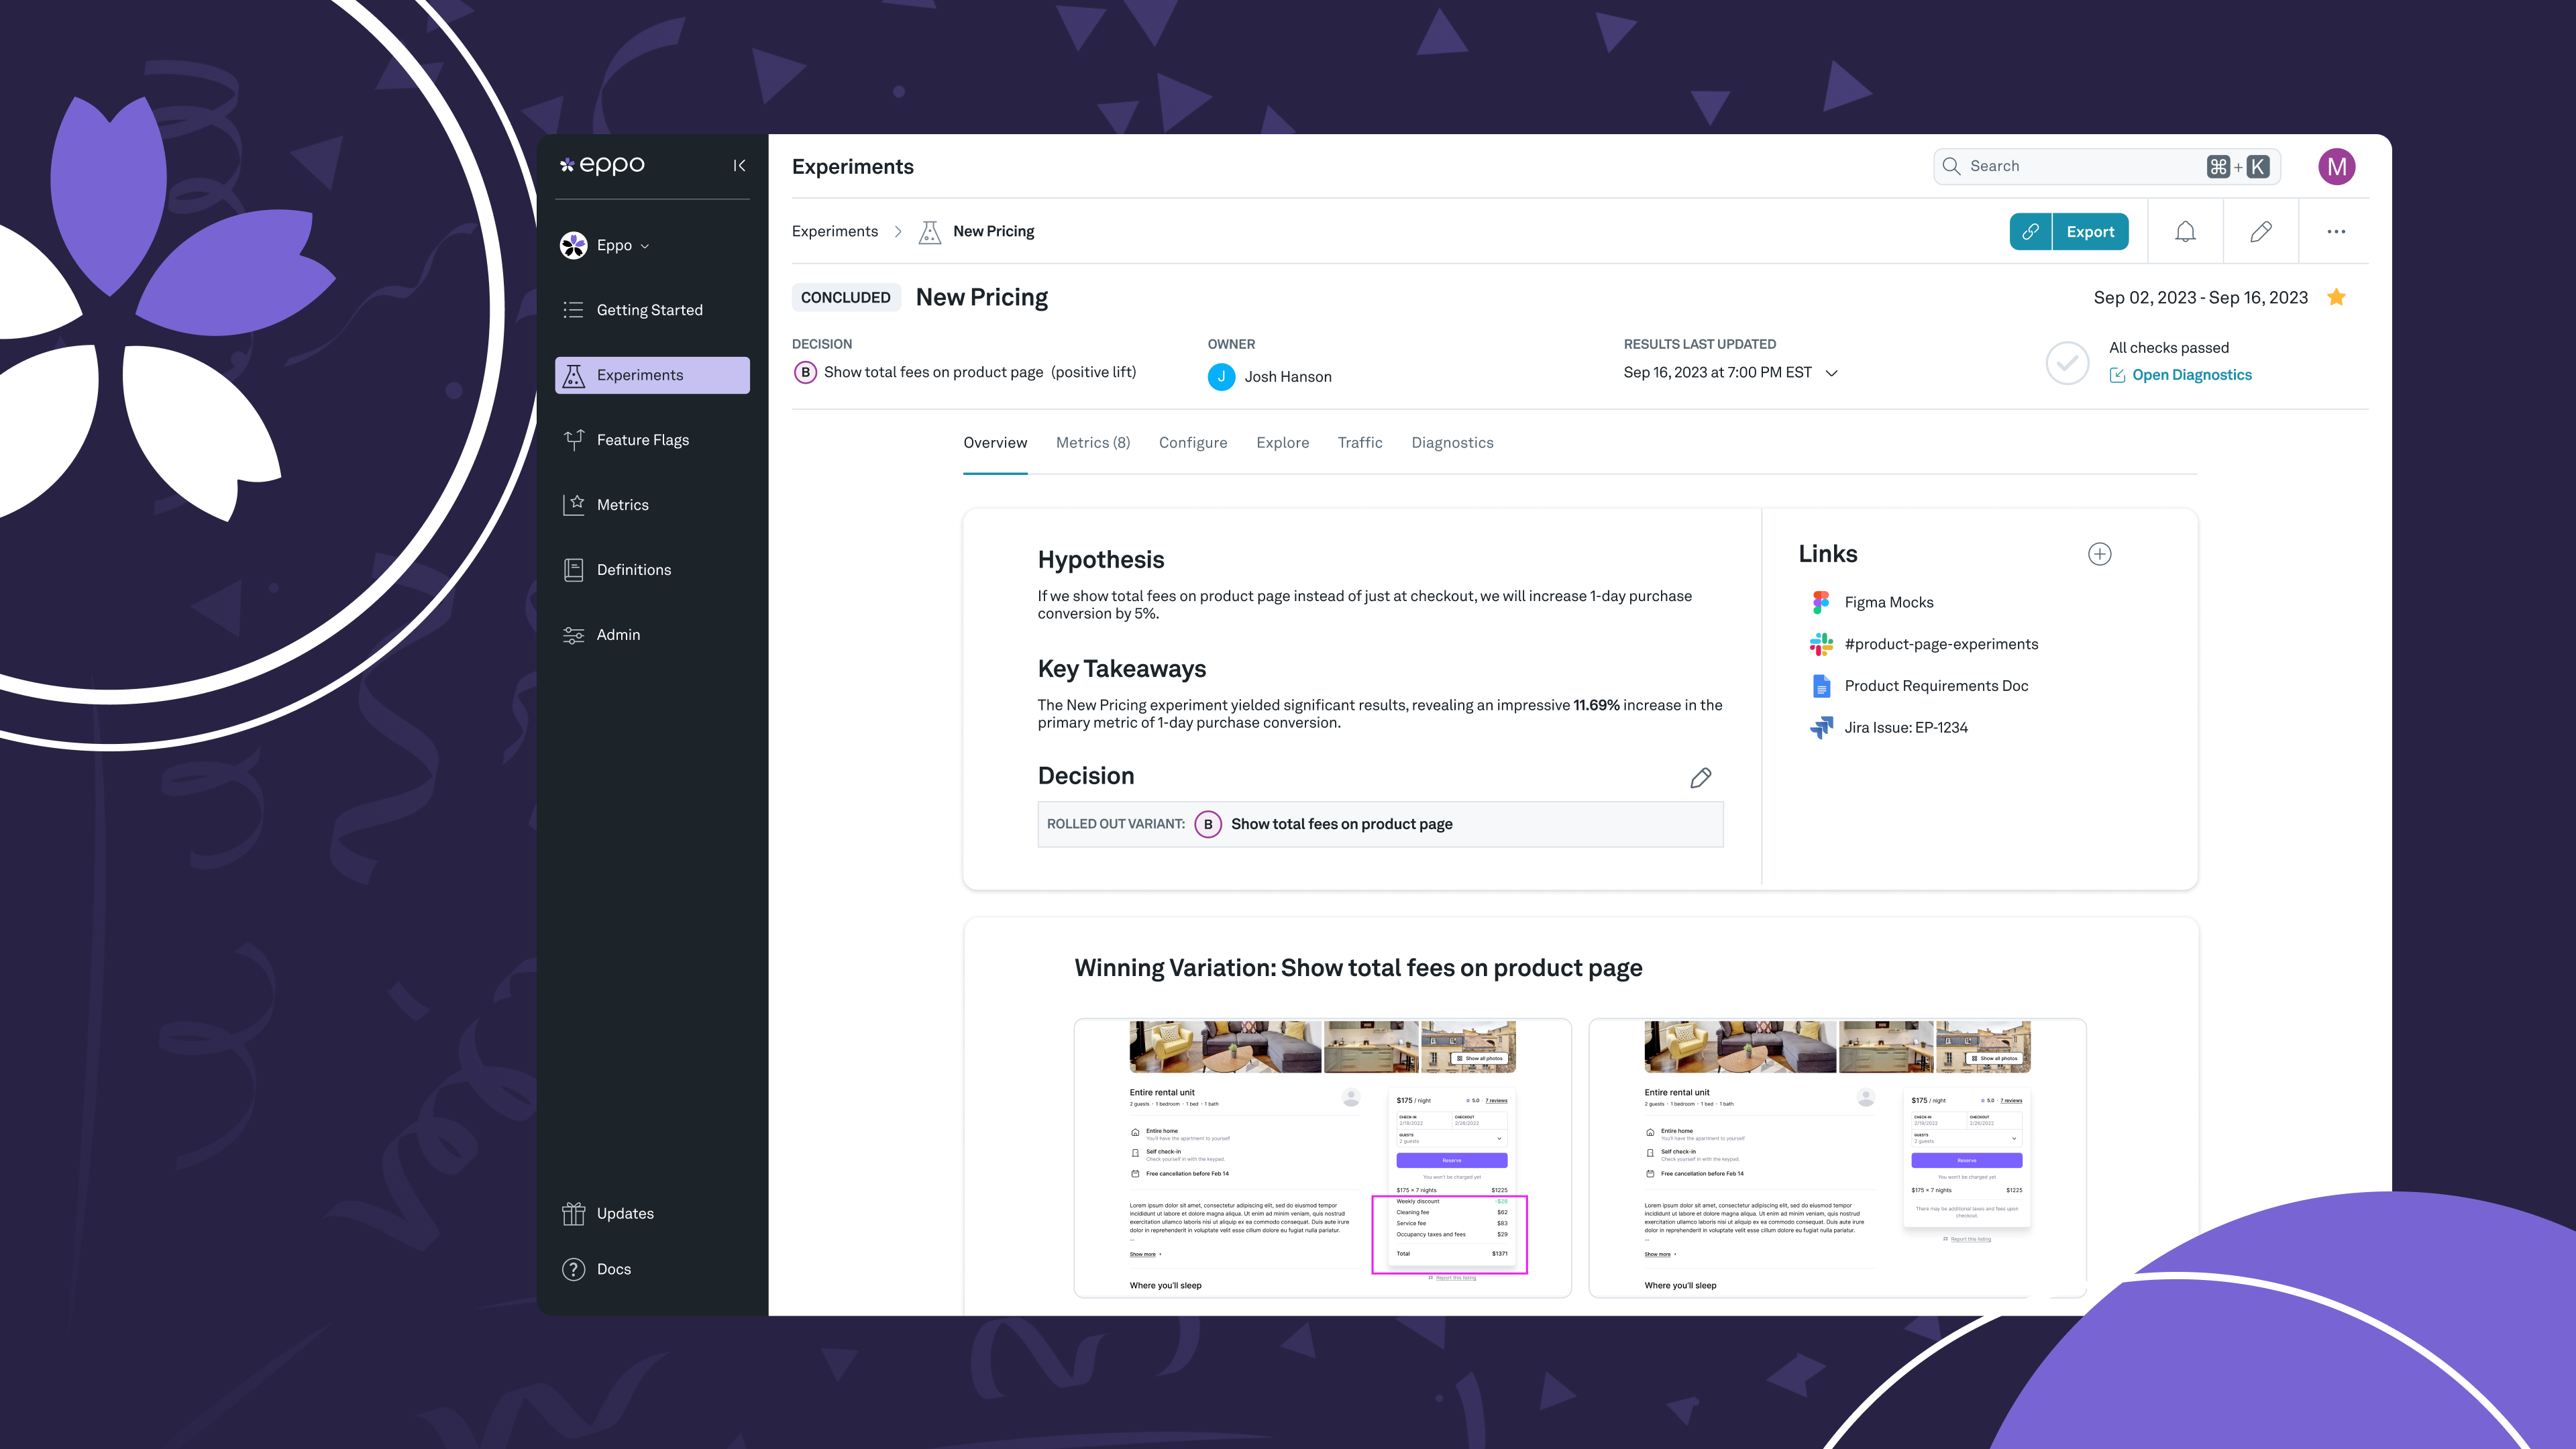This screenshot has height=1449, width=2576.
Task: Toggle the favorite star for New Pricing
Action: coord(2336,297)
